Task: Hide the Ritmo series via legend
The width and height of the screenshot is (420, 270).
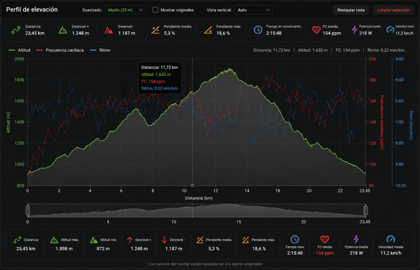Action: coord(100,50)
